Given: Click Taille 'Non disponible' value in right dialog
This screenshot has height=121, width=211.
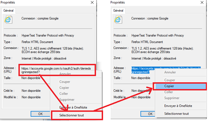Looking at the screenshot, I should coord(141,78).
